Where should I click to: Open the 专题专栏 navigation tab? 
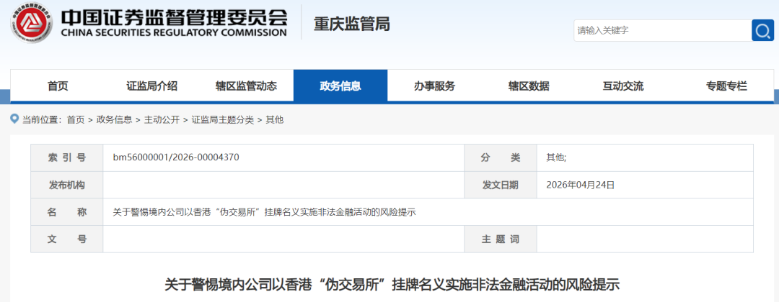click(726, 86)
